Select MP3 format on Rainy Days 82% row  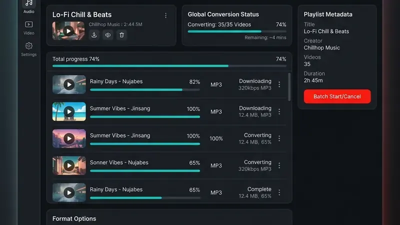[x=216, y=84]
